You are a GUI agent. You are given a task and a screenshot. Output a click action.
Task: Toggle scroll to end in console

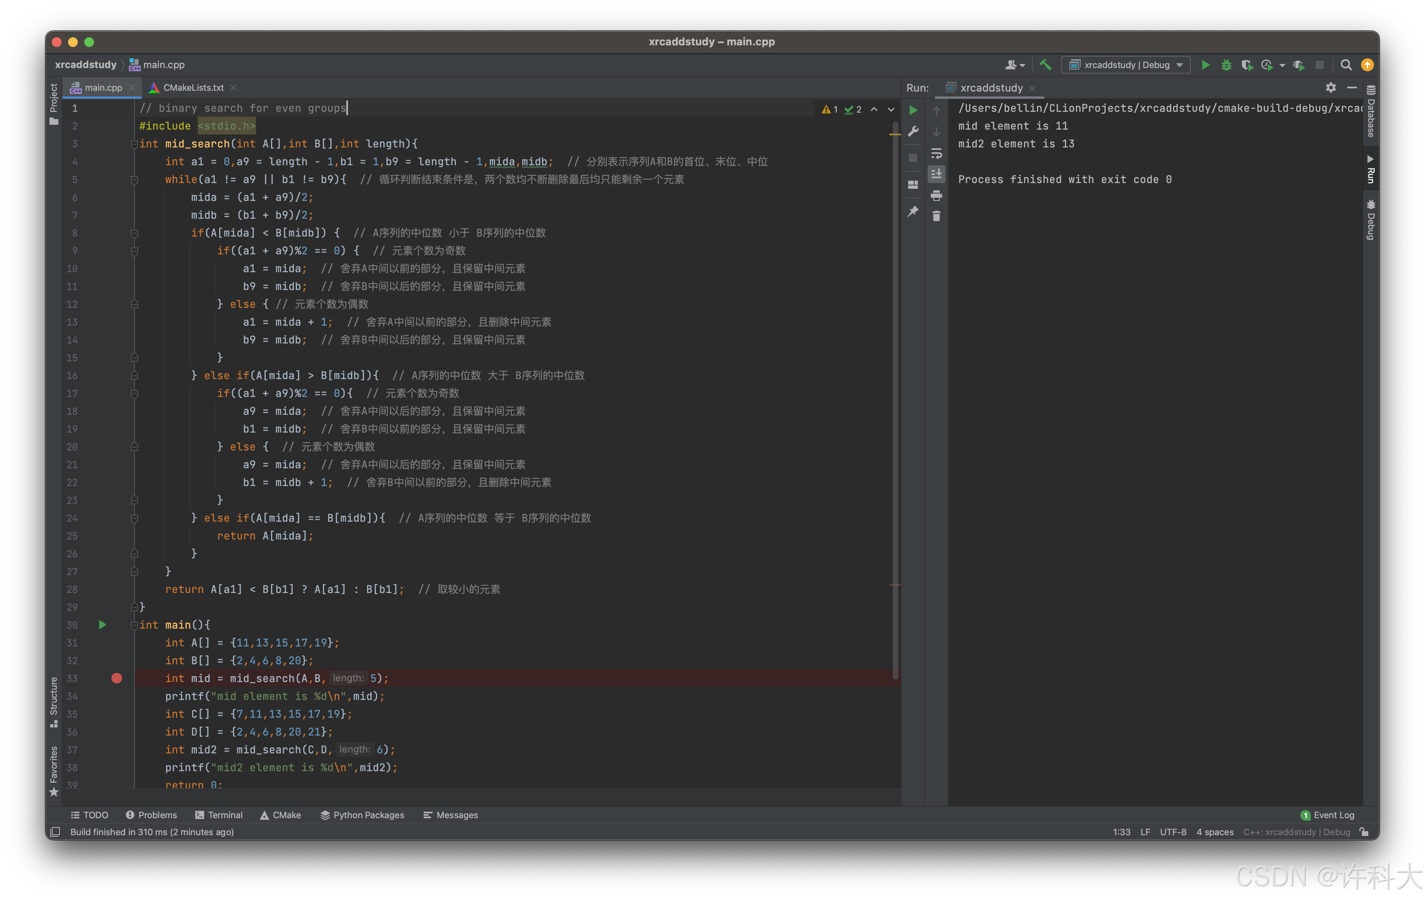tap(936, 174)
